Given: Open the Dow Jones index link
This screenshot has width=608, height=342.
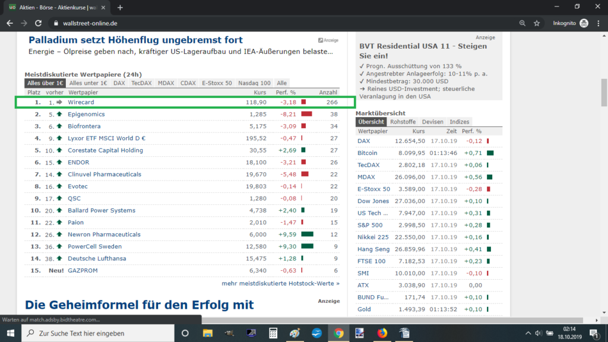Looking at the screenshot, I should click(373, 201).
